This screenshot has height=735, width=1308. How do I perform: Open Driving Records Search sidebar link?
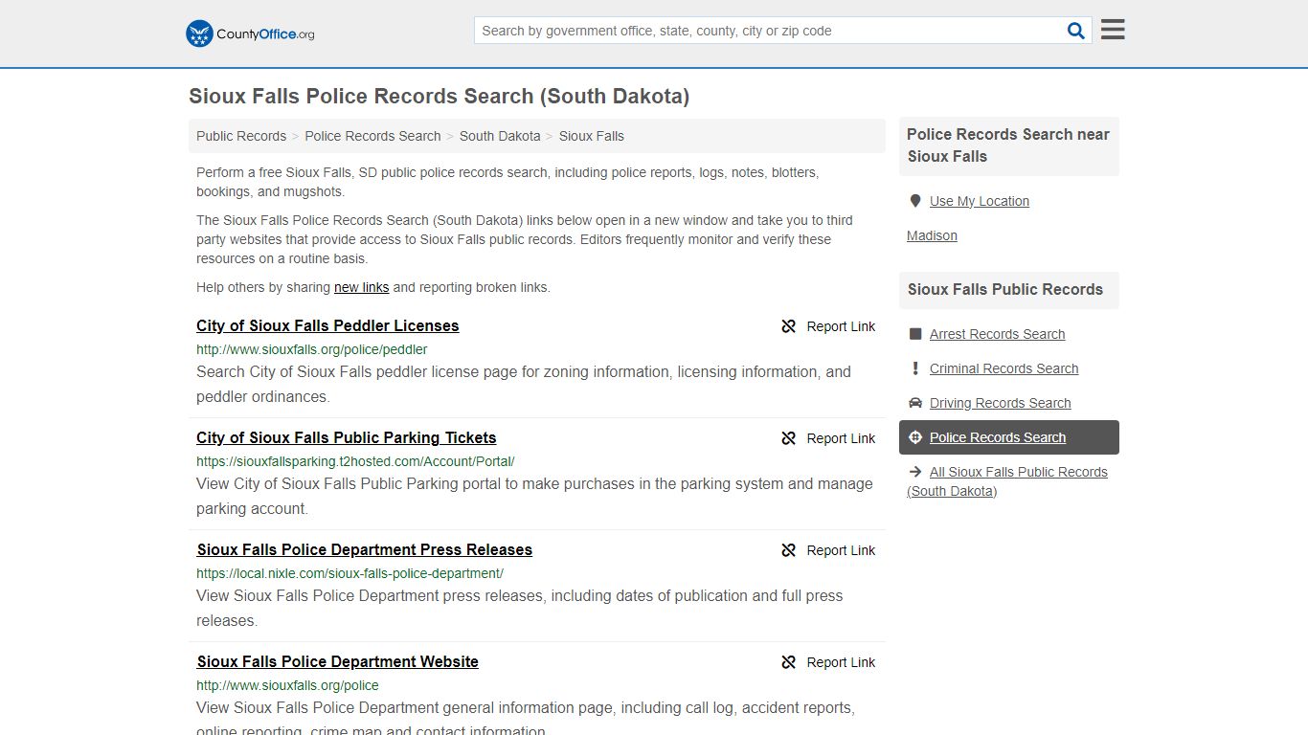pyautogui.click(x=1000, y=403)
